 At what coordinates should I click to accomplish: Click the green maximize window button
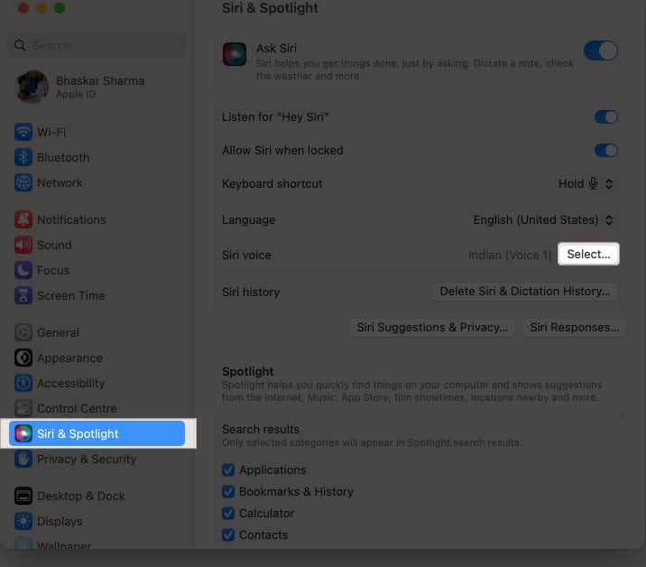60,8
